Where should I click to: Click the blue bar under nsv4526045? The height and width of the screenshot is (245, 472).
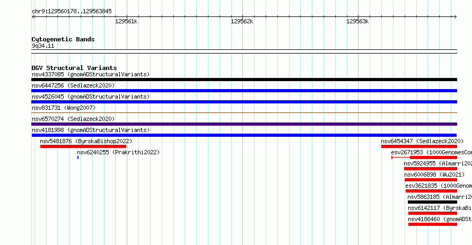tap(244, 102)
